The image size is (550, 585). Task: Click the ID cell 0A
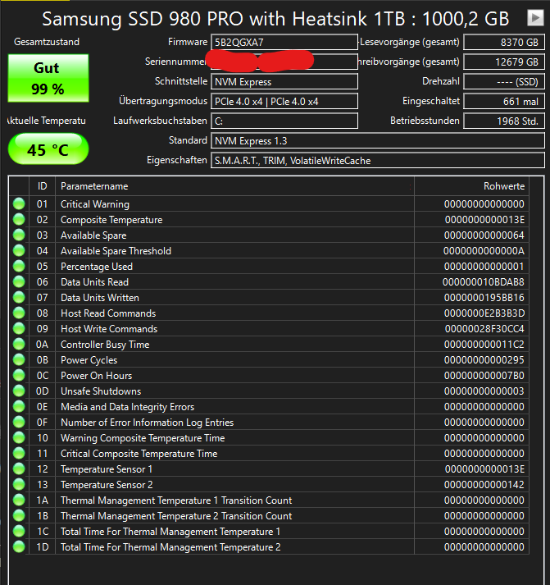coord(42,345)
